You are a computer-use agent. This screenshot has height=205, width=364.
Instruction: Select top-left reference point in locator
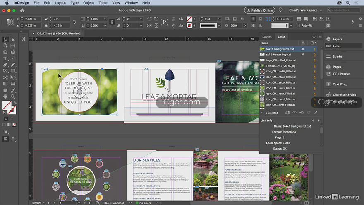click(8, 19)
